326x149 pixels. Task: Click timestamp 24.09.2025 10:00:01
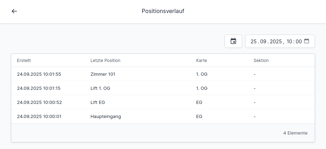[39, 117]
